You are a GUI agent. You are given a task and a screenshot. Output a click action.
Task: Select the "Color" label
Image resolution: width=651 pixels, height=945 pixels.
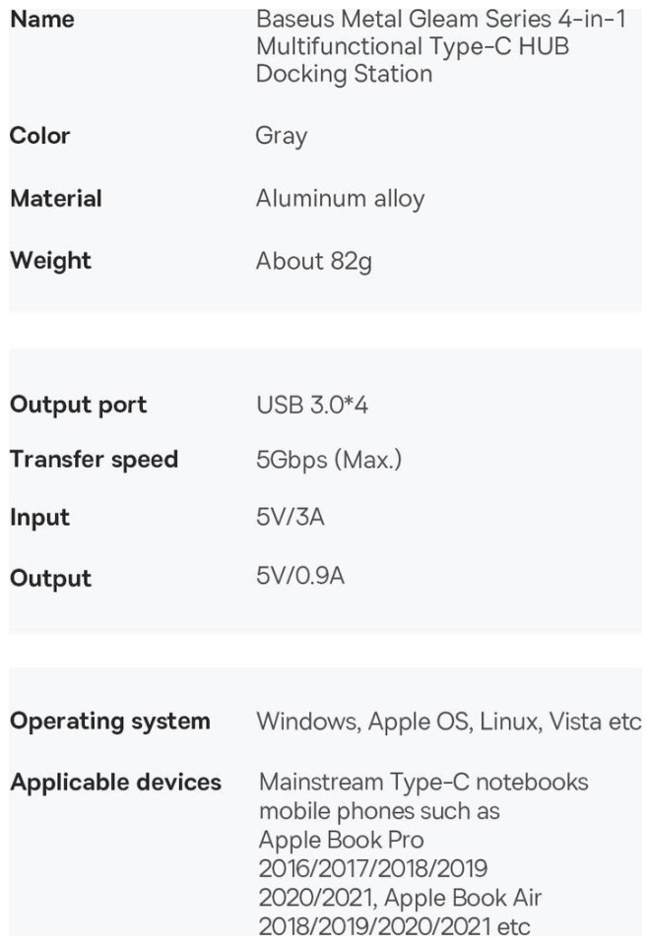click(39, 136)
